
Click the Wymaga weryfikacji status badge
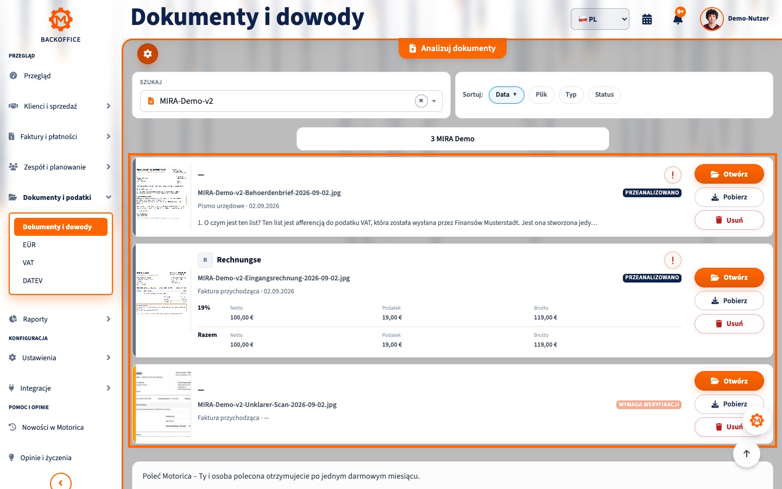[649, 405]
